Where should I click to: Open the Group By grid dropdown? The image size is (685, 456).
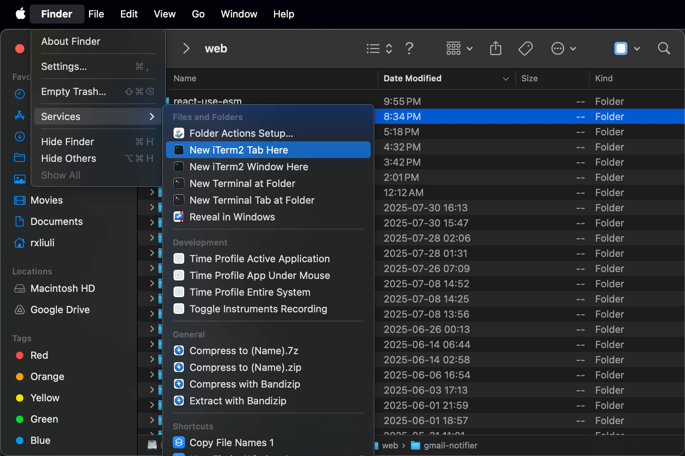click(459, 49)
